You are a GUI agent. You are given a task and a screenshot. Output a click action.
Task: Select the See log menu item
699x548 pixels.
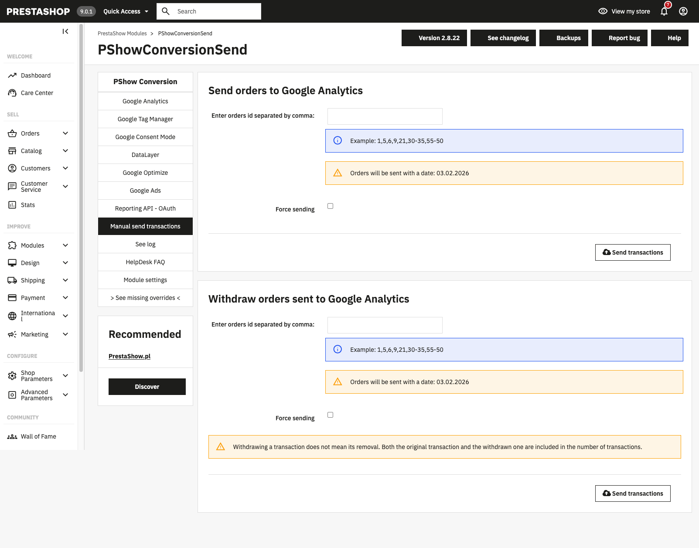145,244
